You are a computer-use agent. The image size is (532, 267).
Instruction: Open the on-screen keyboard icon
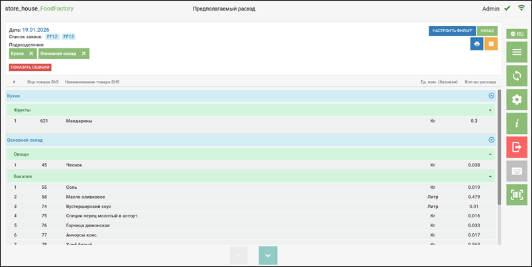516,171
